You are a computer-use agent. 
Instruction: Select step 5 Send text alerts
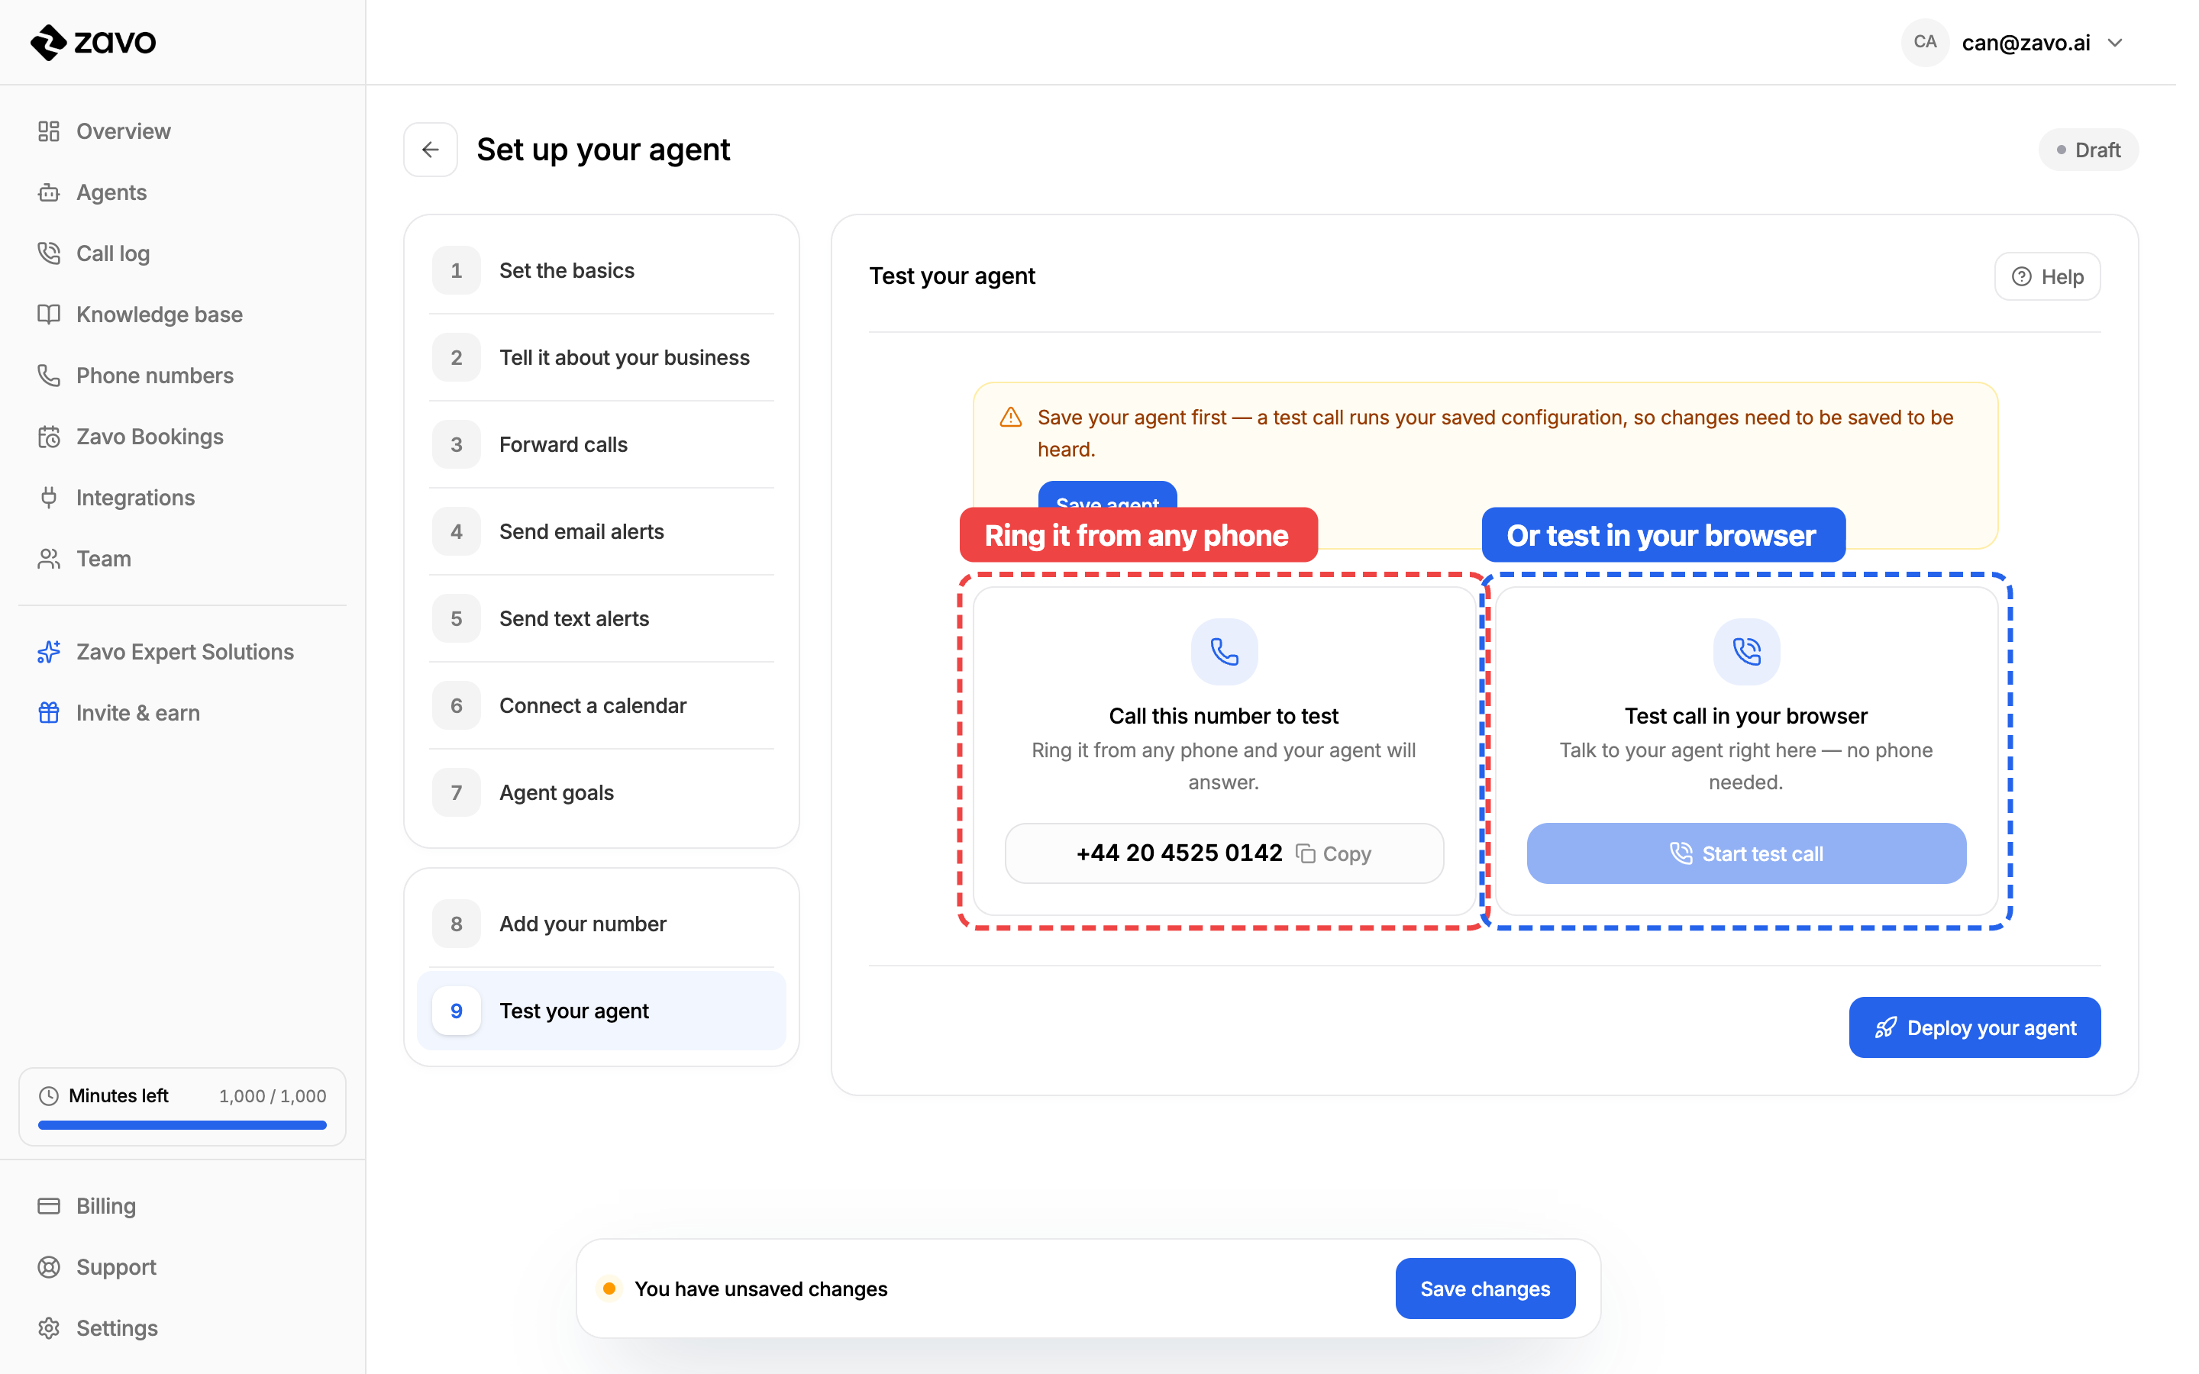602,618
